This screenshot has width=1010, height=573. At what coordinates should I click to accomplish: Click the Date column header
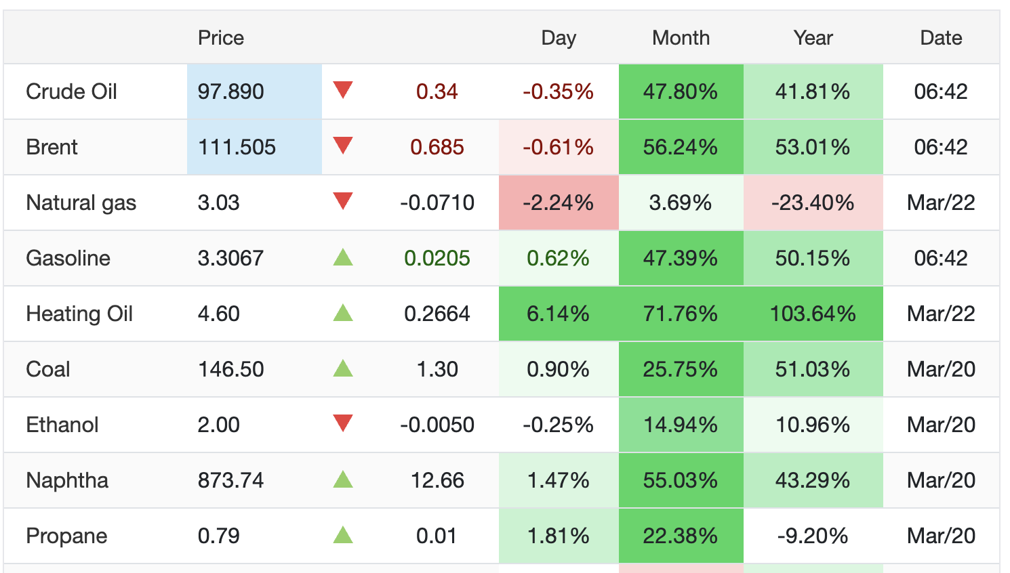tap(941, 38)
